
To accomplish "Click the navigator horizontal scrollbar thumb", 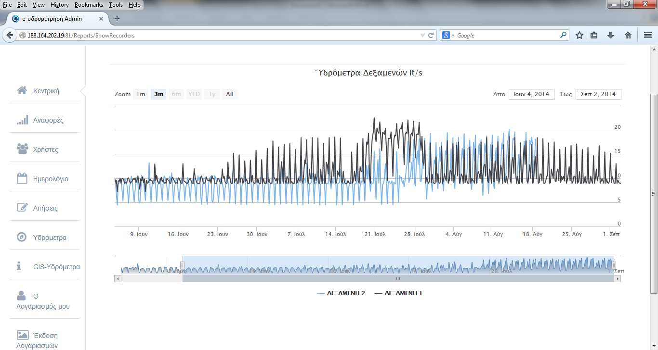I will pyautogui.click(x=398, y=278).
